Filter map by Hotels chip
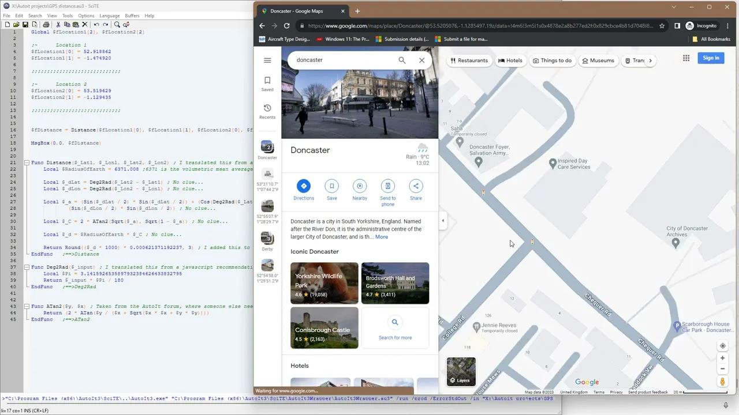This screenshot has height=415, width=739. [x=510, y=61]
